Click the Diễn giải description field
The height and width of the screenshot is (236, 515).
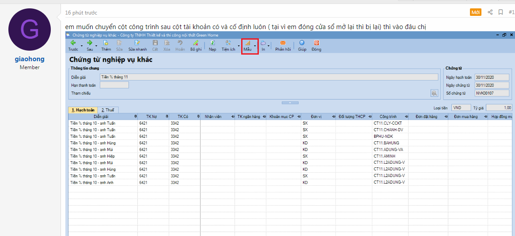click(269, 77)
